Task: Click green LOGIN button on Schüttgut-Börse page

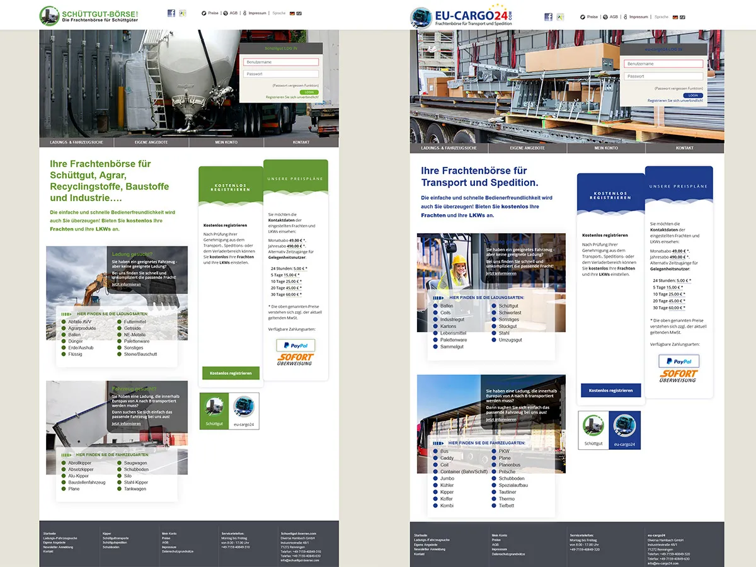Action: point(309,92)
